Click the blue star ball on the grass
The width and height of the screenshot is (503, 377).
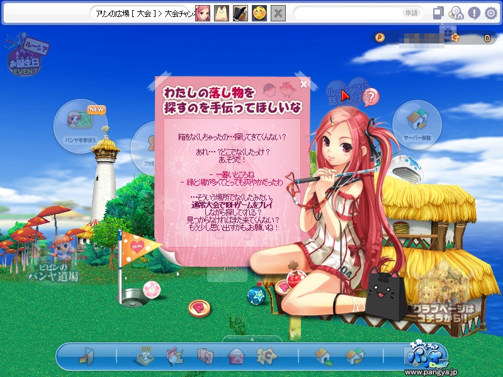click(x=256, y=296)
